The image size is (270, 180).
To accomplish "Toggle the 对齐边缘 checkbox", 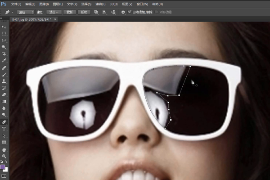I will point(156,12).
